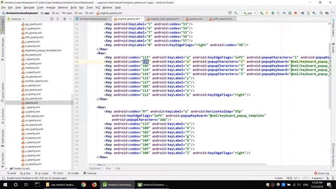Click the collapse-all icon in Project panel
This screenshot has height=189, width=336.
[57, 19]
